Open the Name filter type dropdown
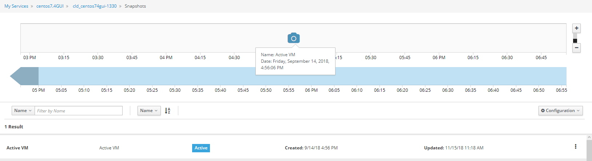 23,111
